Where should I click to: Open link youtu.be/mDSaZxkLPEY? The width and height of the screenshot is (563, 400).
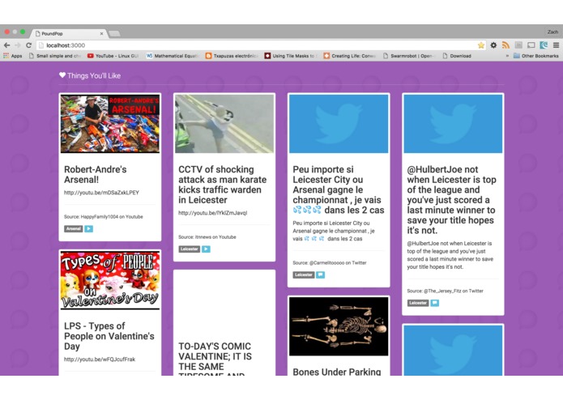click(101, 193)
